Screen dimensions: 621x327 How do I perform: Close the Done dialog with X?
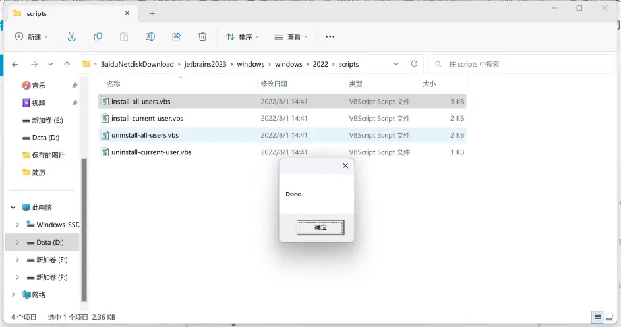pyautogui.click(x=345, y=166)
